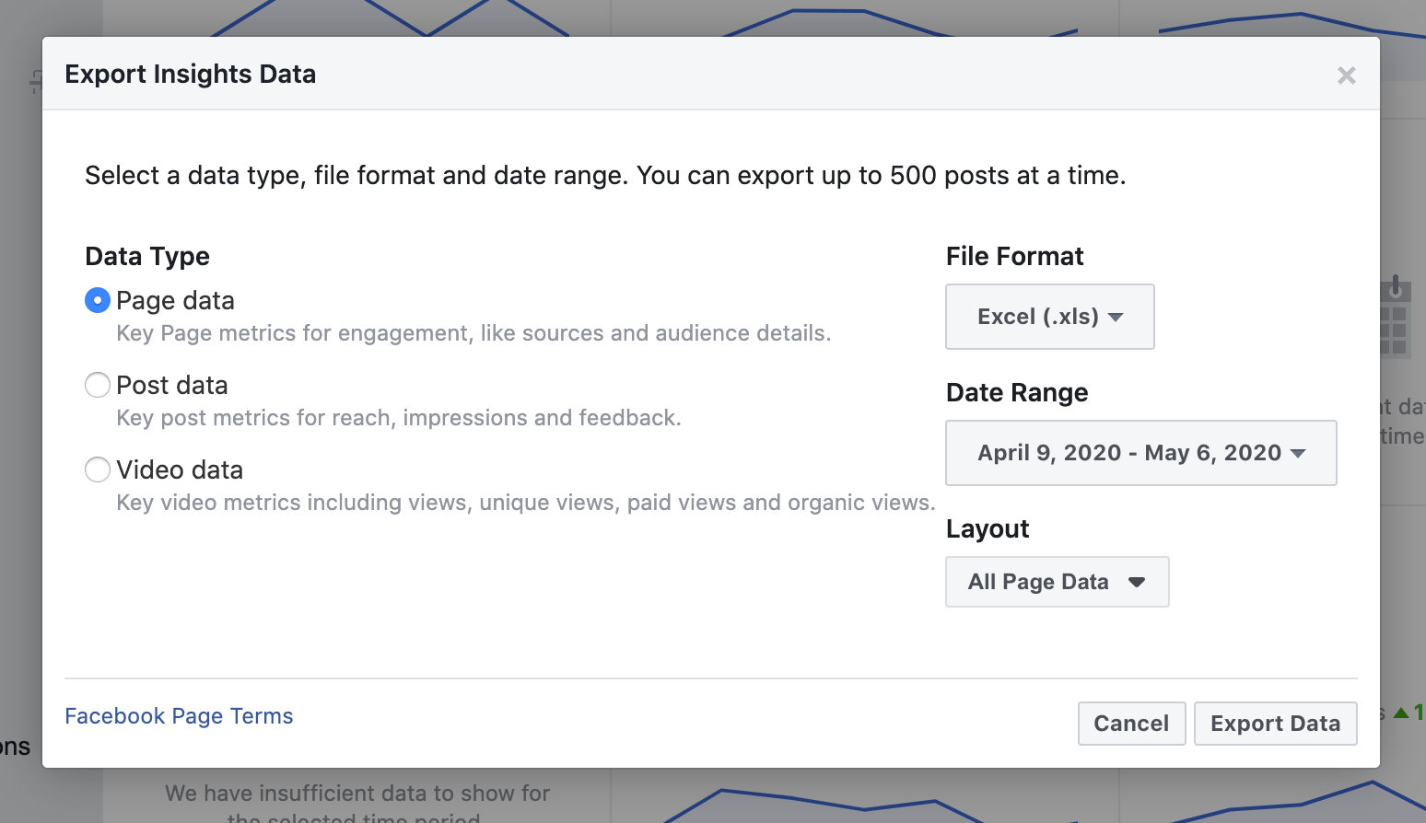The image size is (1426, 823).
Task: Click the Export Data button
Action: (1275, 724)
